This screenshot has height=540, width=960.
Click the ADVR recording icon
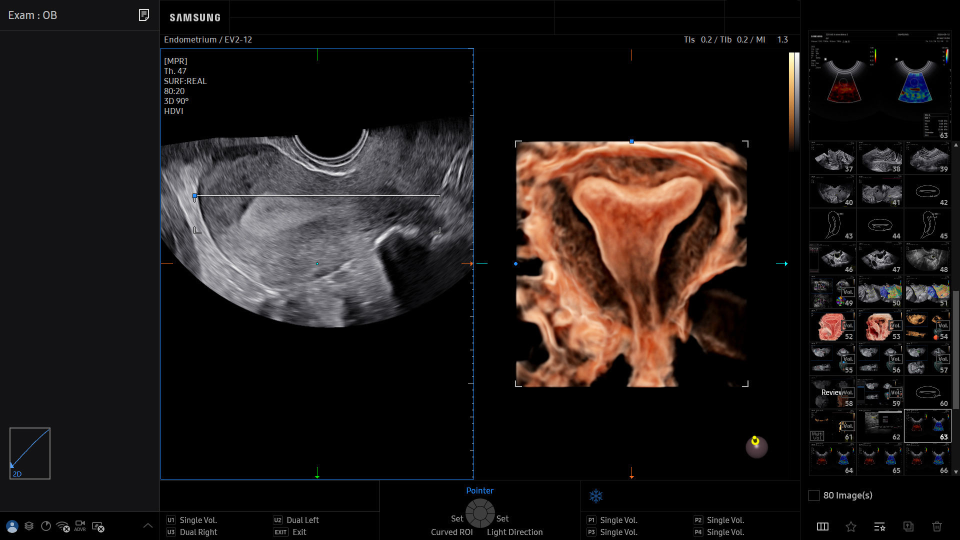(x=80, y=526)
